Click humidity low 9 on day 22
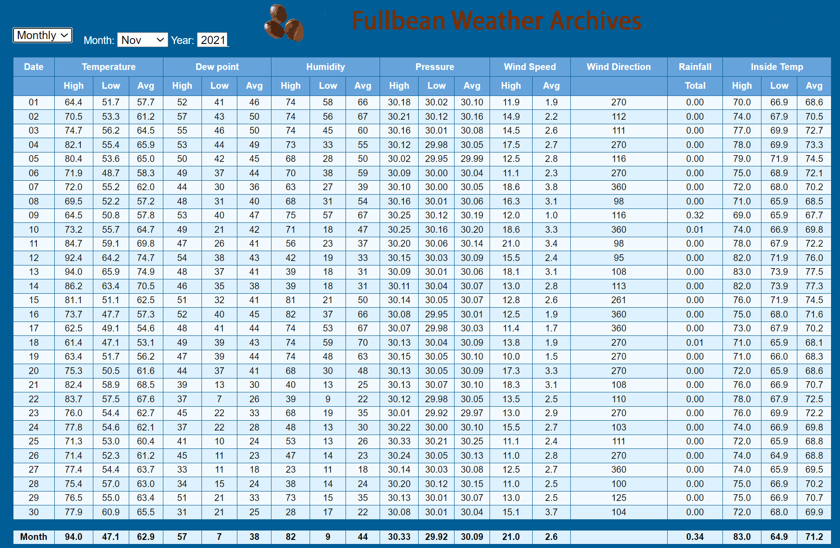This screenshot has width=840, height=548. [328, 399]
